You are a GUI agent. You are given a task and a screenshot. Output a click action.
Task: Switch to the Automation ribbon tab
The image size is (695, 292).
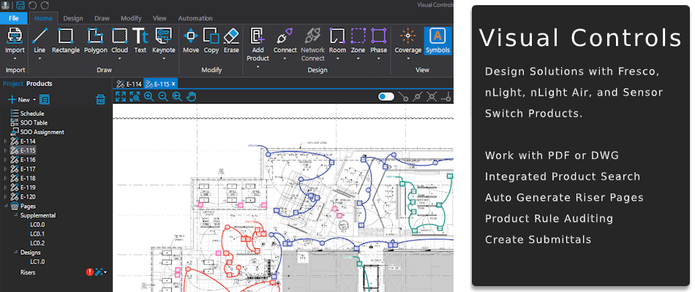195,18
